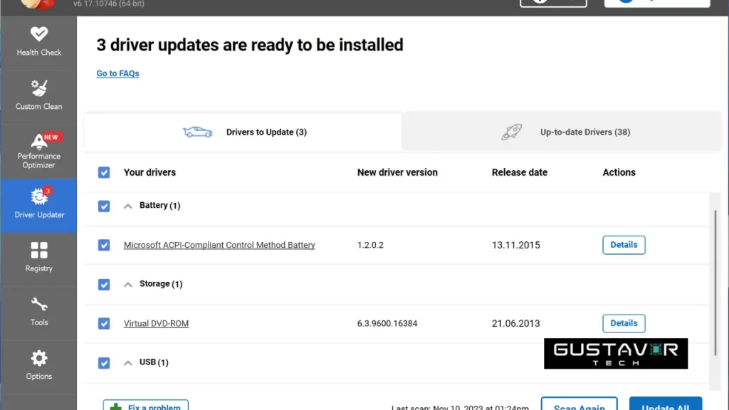Open Go to FAQs link
The height and width of the screenshot is (410, 729).
pos(117,73)
